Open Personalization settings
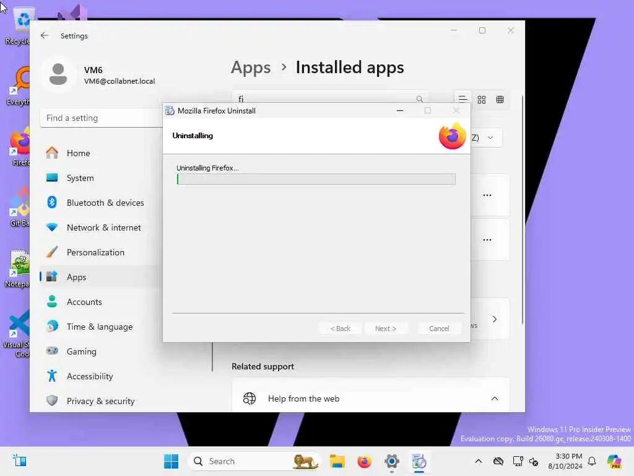The height and width of the screenshot is (476, 634). [x=95, y=252]
